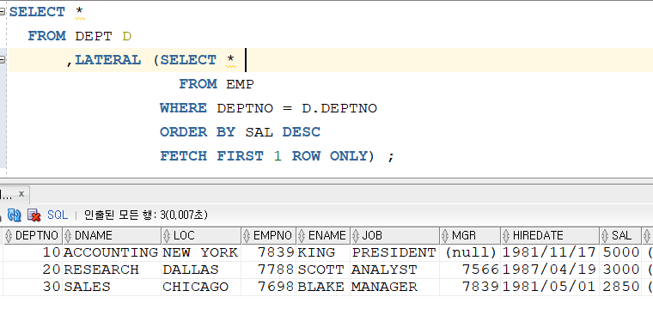Select the ANALYST cell
This screenshot has width=653, height=309.
point(394,270)
